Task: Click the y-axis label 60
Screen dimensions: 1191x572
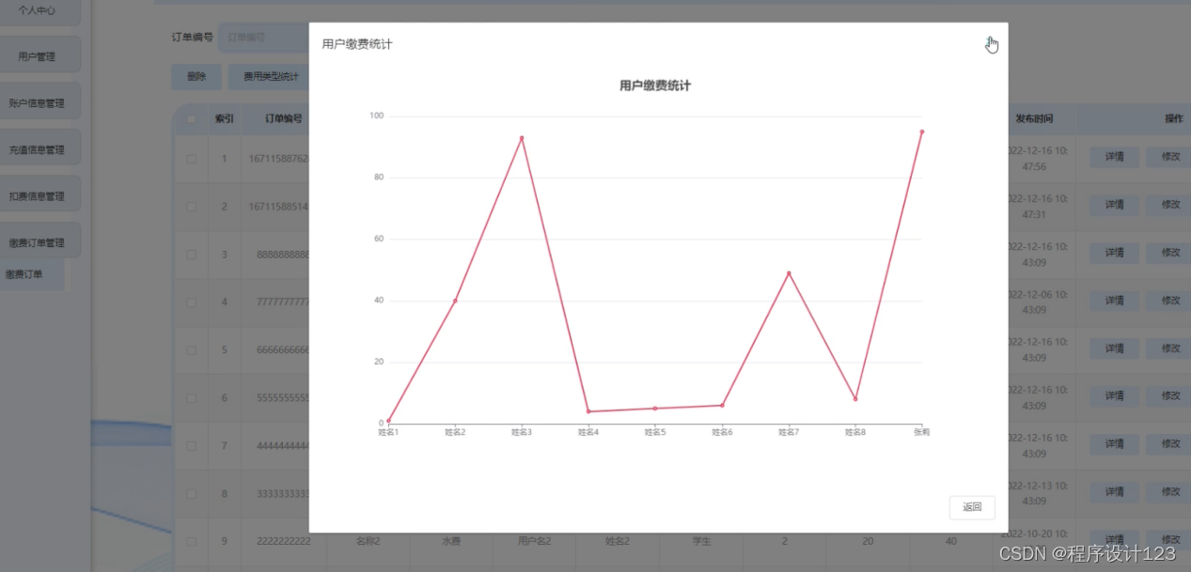Action: click(x=379, y=239)
